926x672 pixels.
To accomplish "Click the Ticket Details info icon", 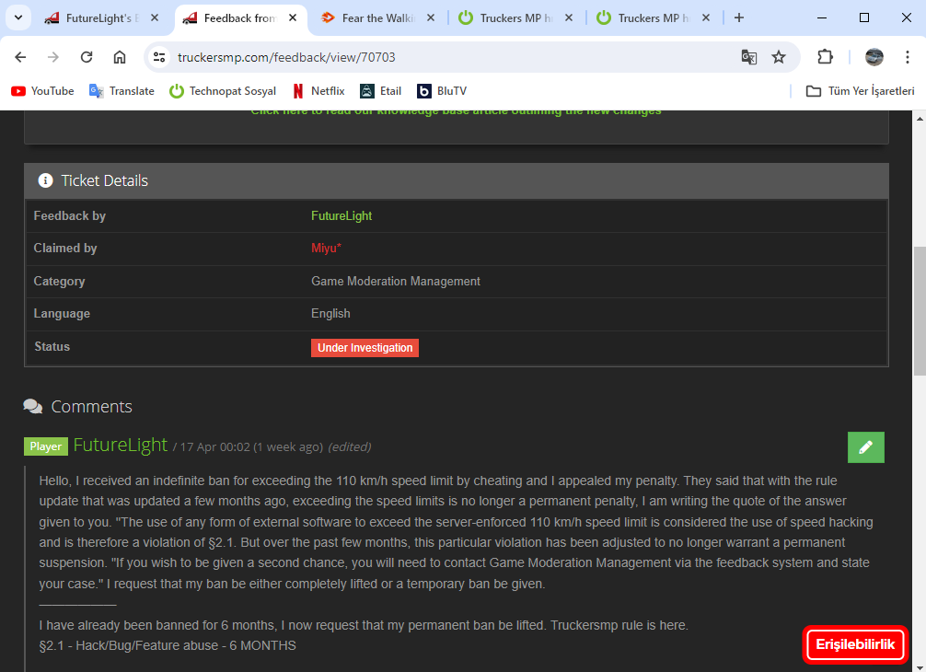I will [x=45, y=180].
